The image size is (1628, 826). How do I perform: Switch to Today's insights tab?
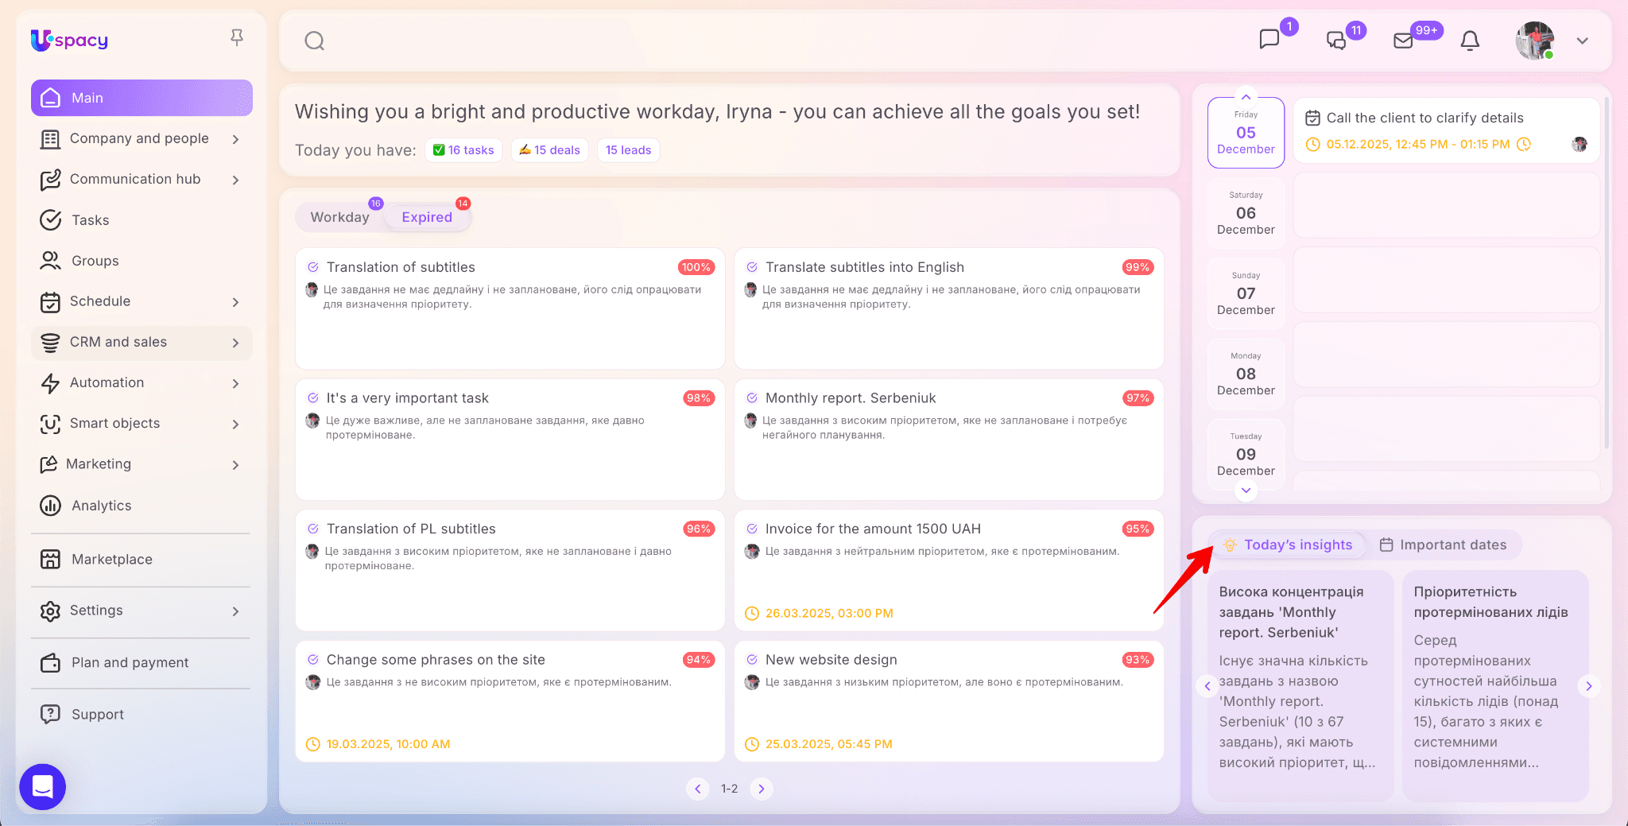(1288, 545)
